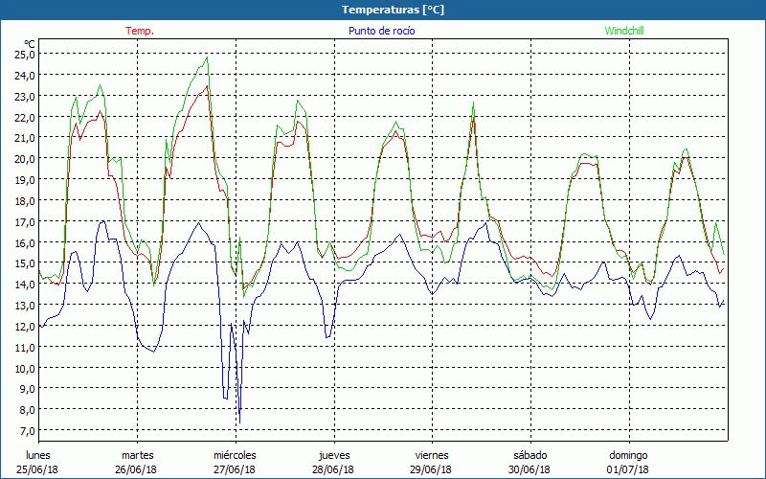
Task: Click the 'sábado' day label
Action: point(530,455)
